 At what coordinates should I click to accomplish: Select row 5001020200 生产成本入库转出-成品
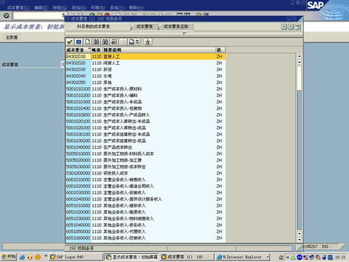[x=145, y=128]
